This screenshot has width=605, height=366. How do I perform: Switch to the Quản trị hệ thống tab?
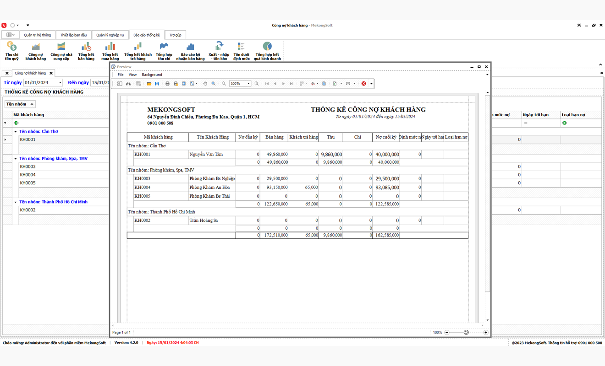(x=38, y=35)
